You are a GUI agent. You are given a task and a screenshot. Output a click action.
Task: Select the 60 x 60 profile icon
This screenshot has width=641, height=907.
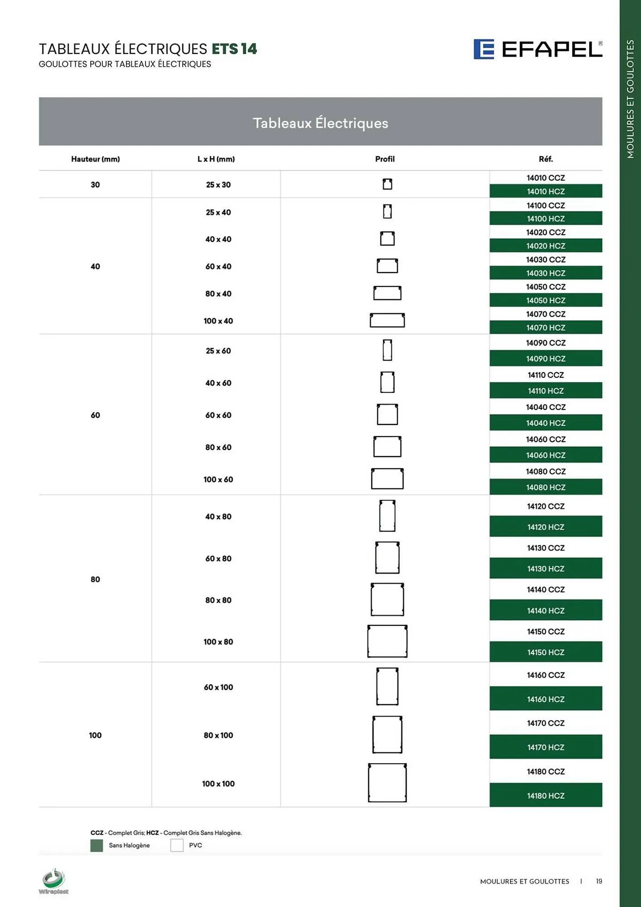tap(387, 414)
